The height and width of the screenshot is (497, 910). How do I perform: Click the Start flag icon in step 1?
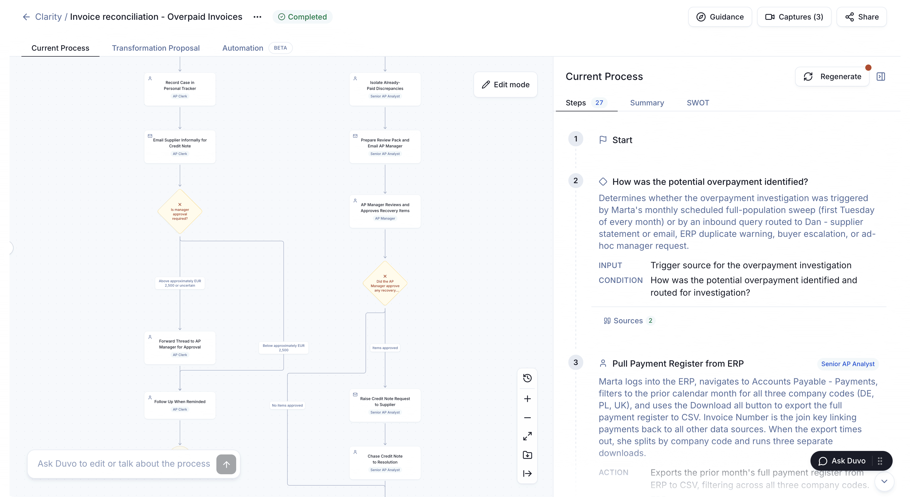tap(603, 140)
